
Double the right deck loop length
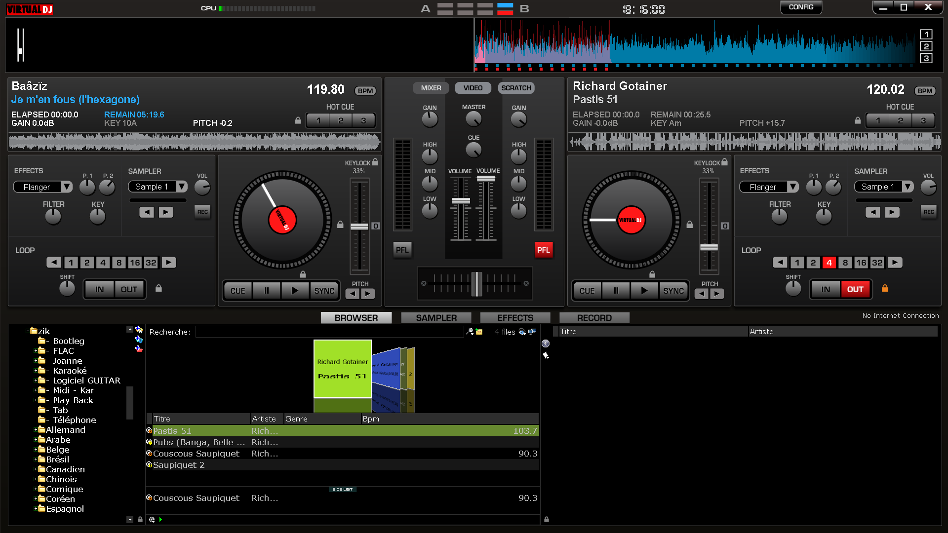click(895, 263)
